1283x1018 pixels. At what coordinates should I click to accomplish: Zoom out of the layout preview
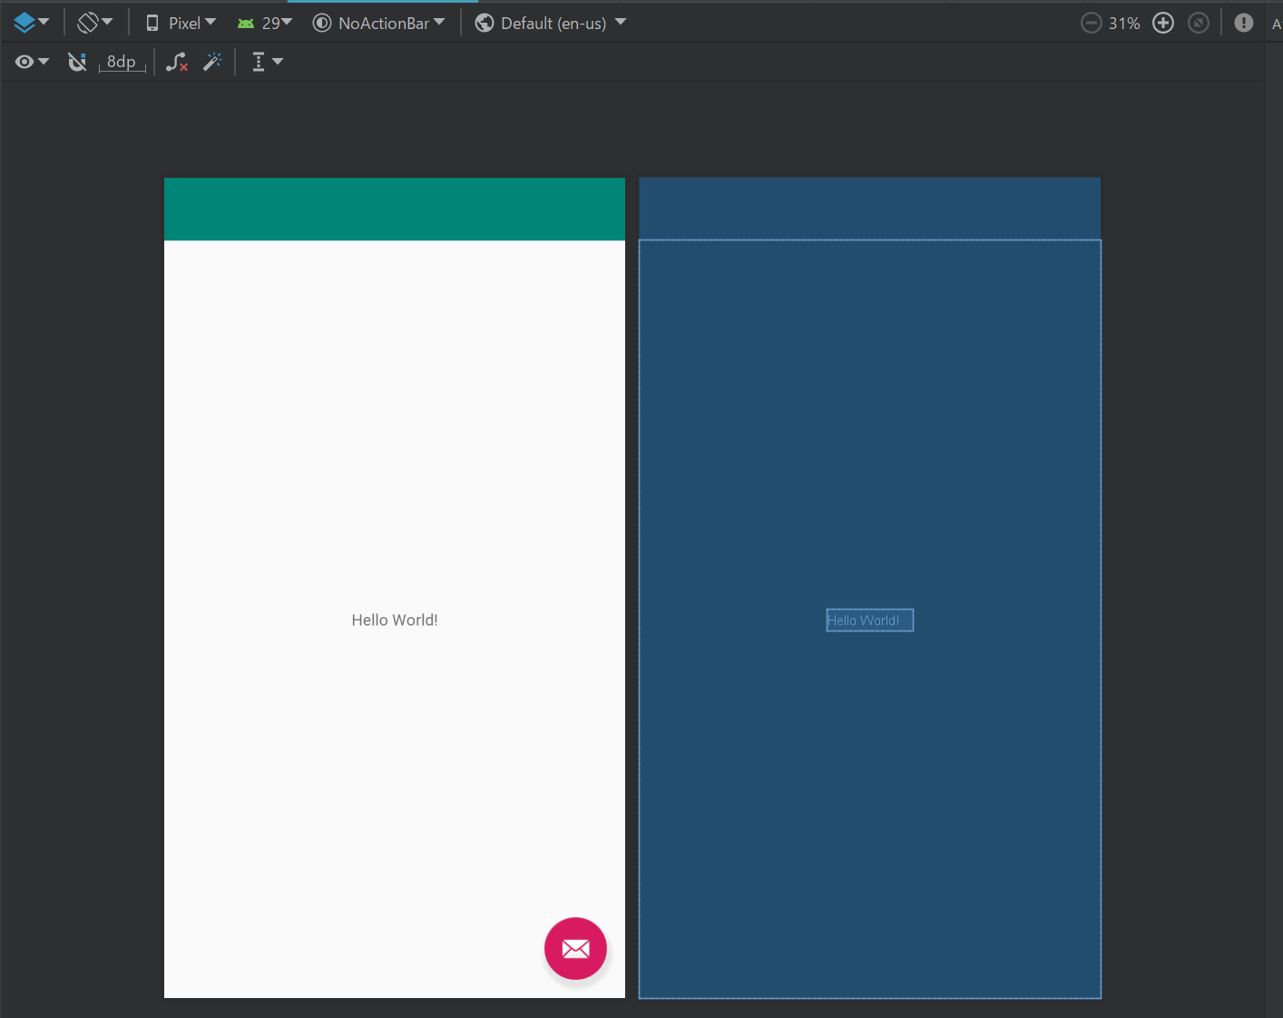click(x=1091, y=23)
